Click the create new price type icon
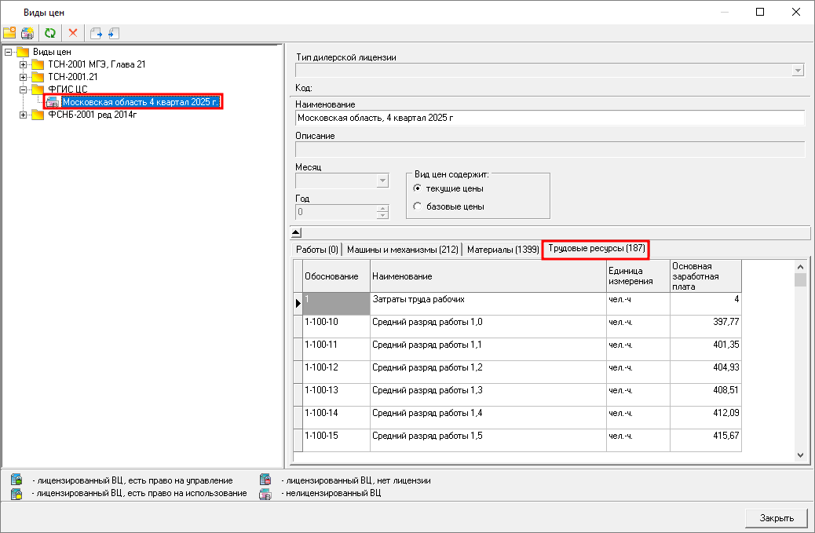Screen dimensions: 815x533 point(27,33)
